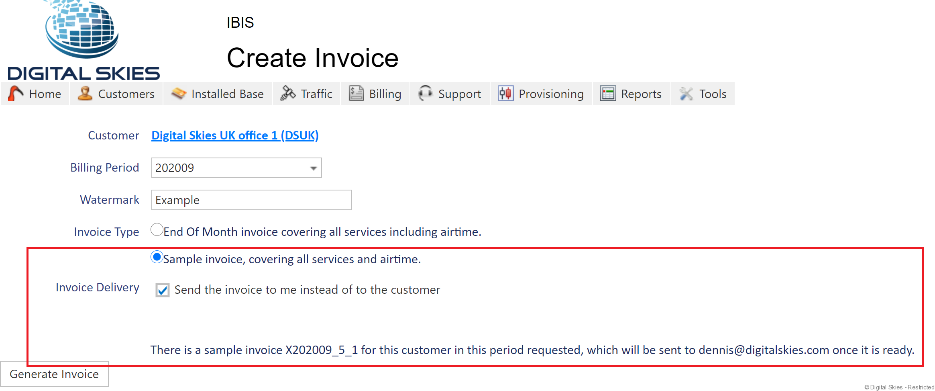Open the Reports menu

(641, 94)
